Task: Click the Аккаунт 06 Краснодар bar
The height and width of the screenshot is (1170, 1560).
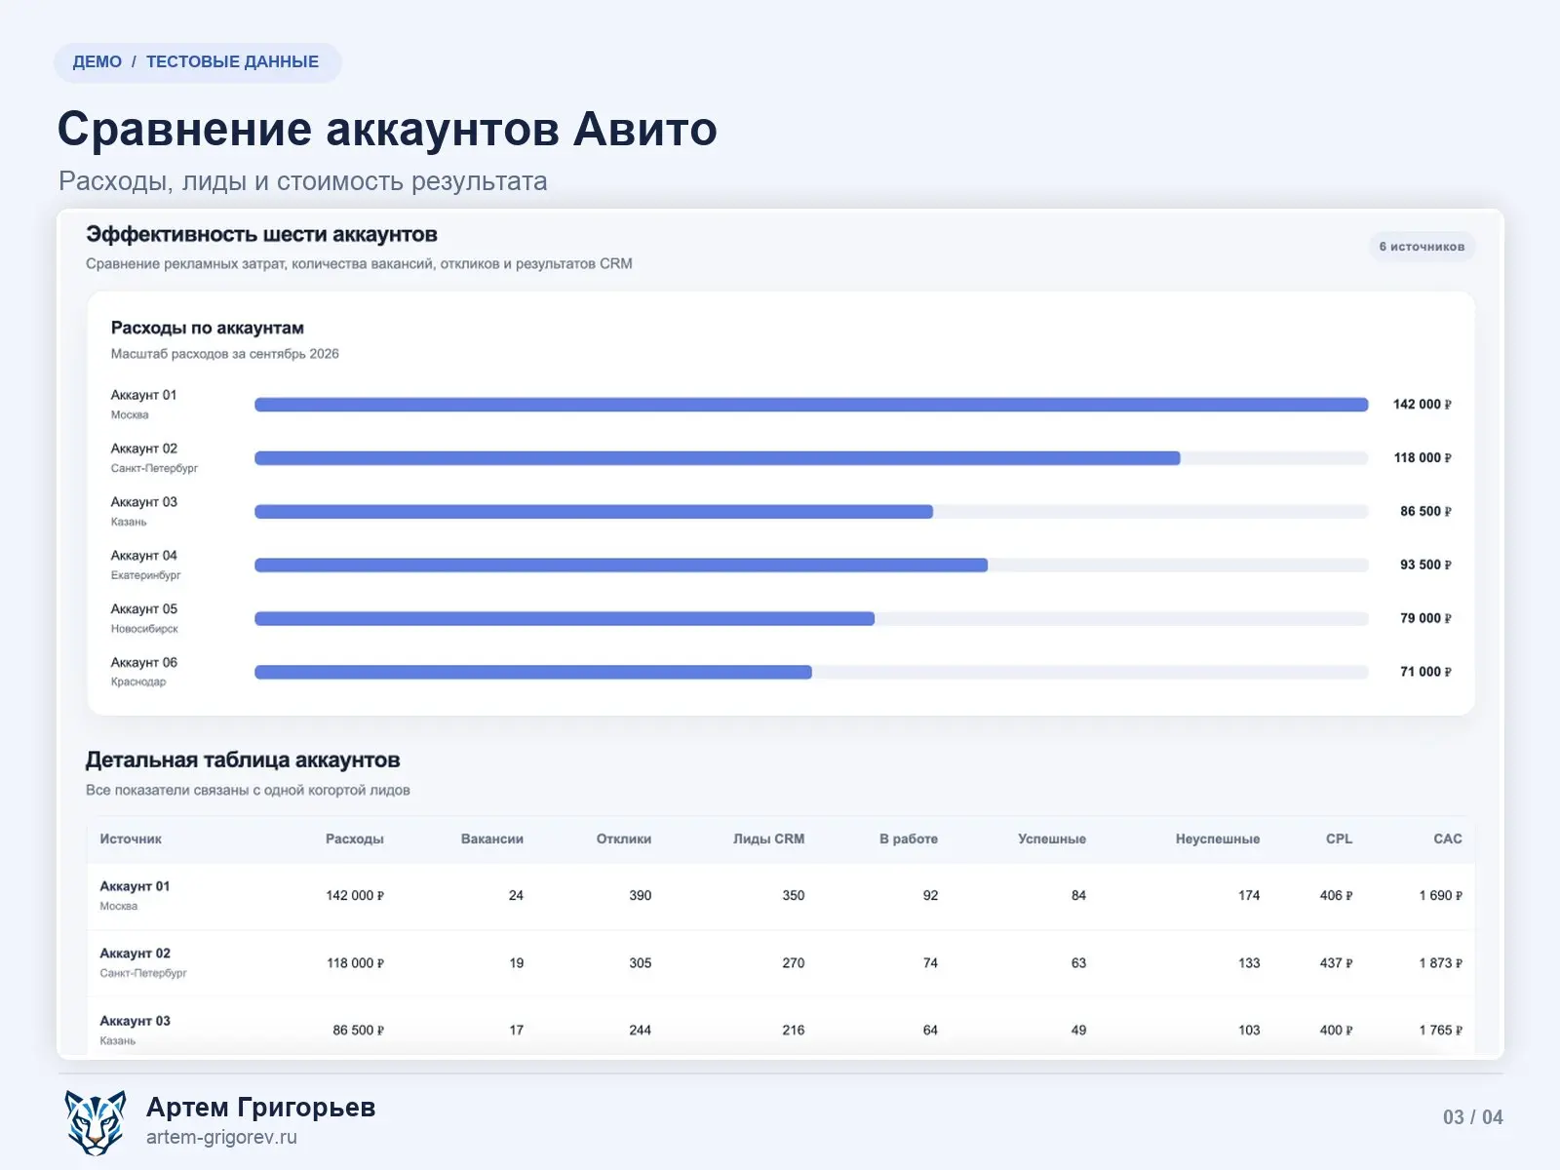Action: (533, 672)
